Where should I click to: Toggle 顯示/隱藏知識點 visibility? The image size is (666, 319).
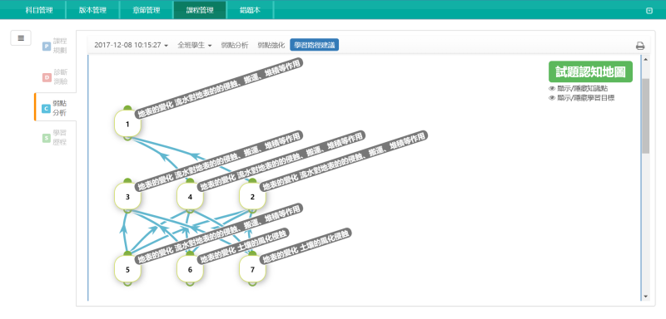[x=578, y=89]
